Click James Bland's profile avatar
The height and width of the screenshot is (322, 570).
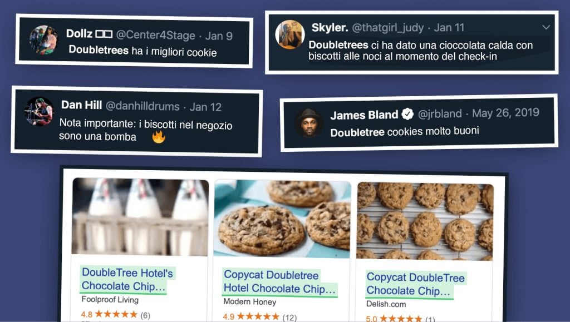[308, 123]
